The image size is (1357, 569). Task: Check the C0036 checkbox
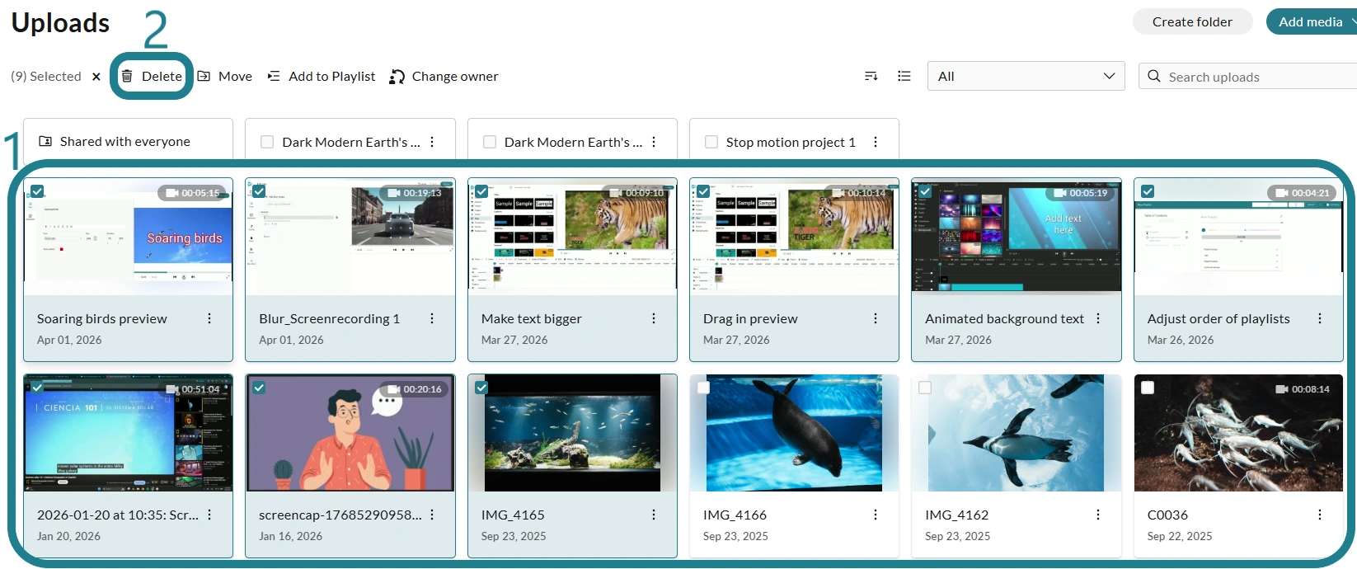pos(1148,388)
